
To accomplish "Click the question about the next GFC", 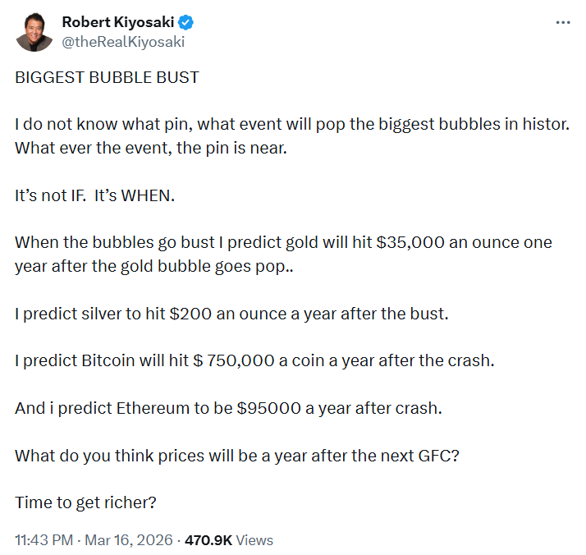I will coord(236,456).
